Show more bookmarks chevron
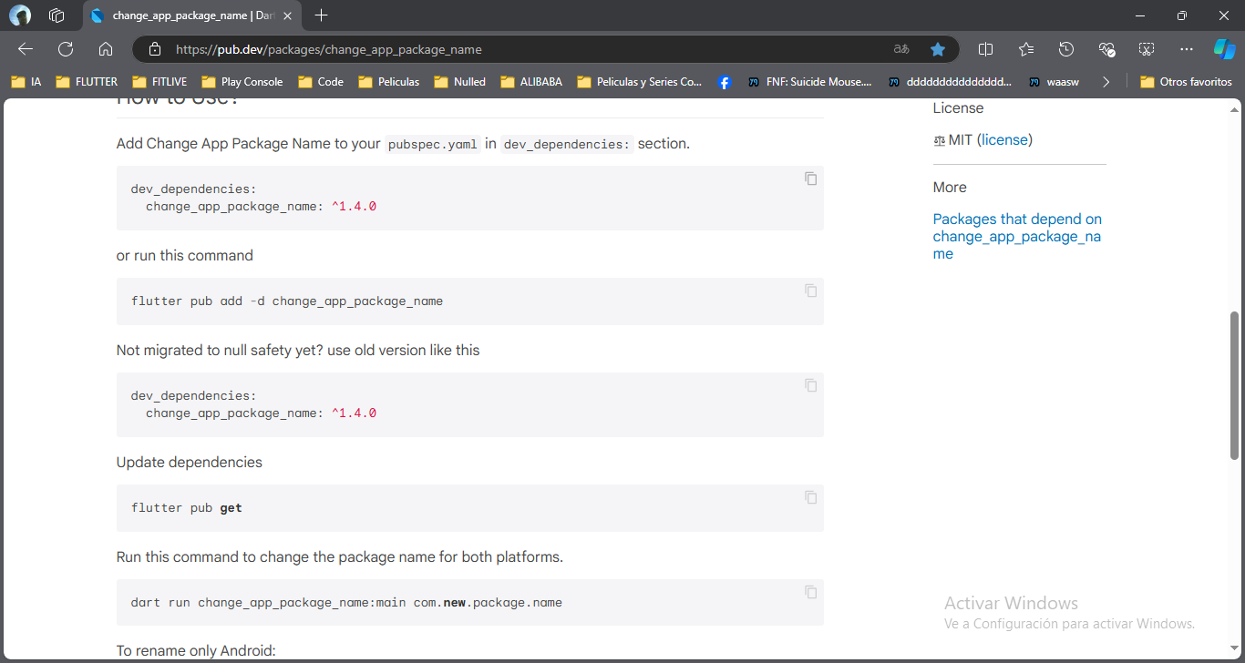1245x663 pixels. (x=1106, y=82)
